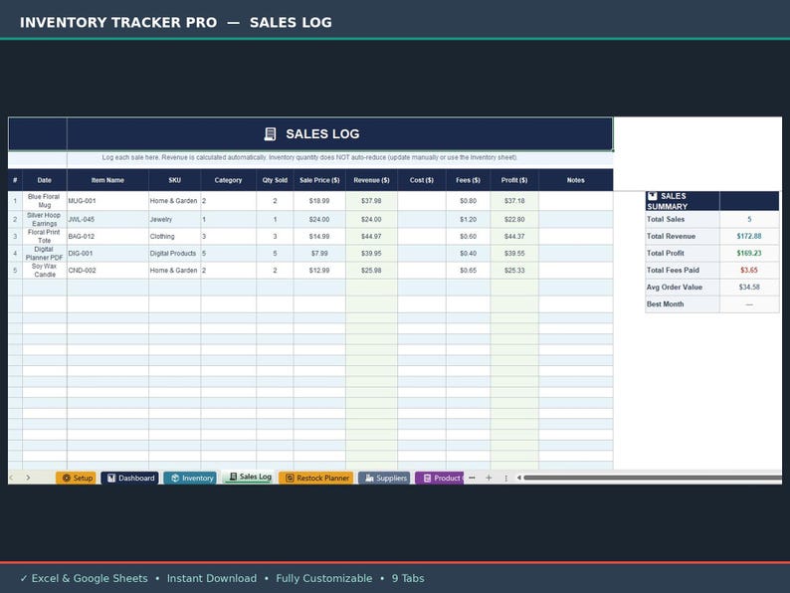The width and height of the screenshot is (790, 593).
Task: Click the MUG-001 cell
Action: coord(107,201)
